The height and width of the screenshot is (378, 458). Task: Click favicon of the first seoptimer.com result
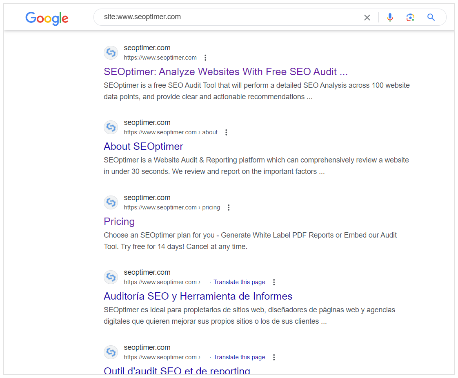coord(111,53)
